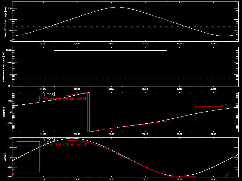242x181 pixels.
Task: Click the 22:45 time label under the Latitude plot
Action: (213, 179)
